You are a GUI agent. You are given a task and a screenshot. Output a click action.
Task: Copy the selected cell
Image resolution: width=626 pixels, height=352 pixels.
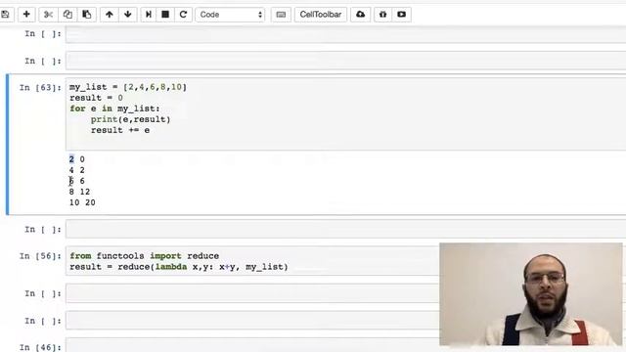click(x=67, y=15)
